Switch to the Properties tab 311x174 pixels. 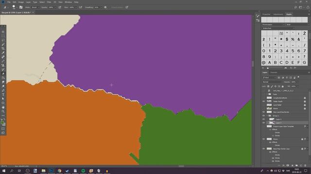[266, 14]
